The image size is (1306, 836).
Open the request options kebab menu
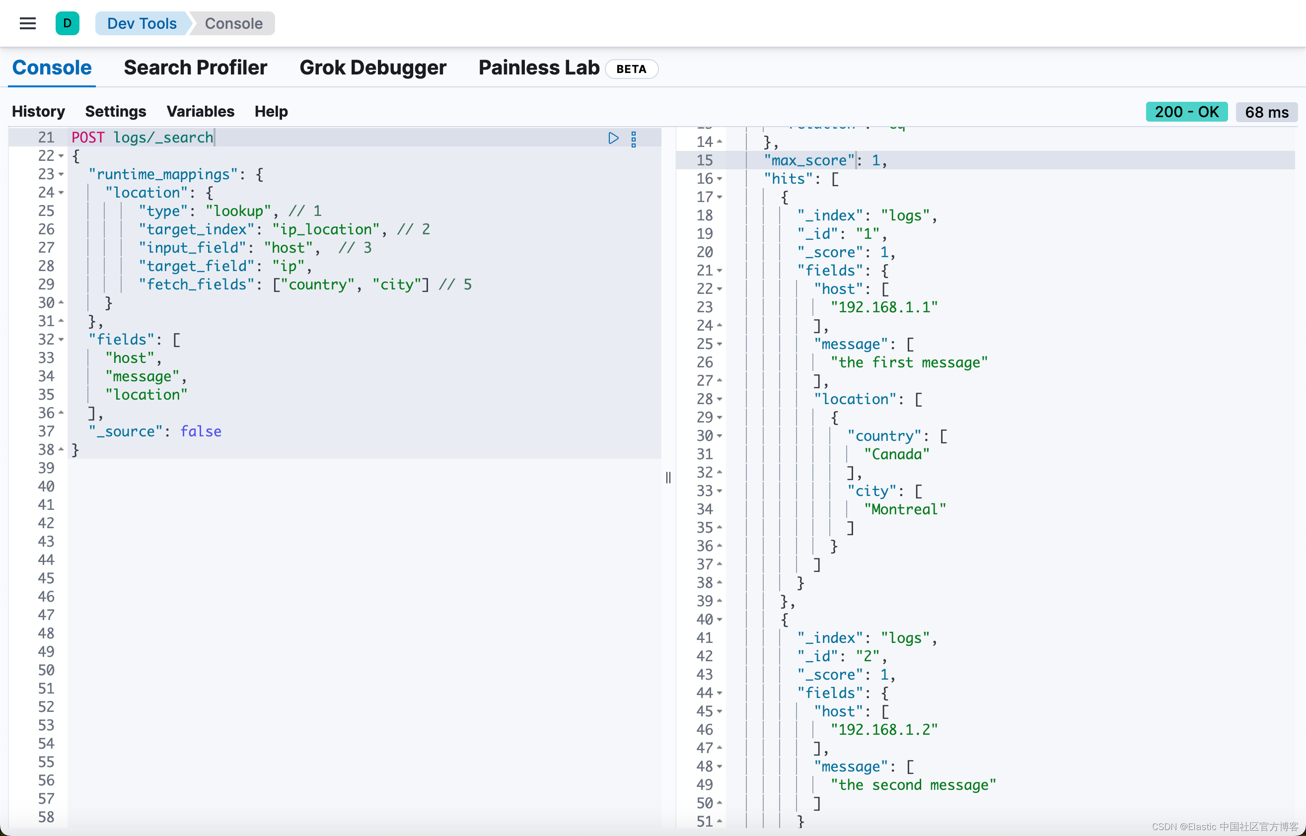point(634,139)
